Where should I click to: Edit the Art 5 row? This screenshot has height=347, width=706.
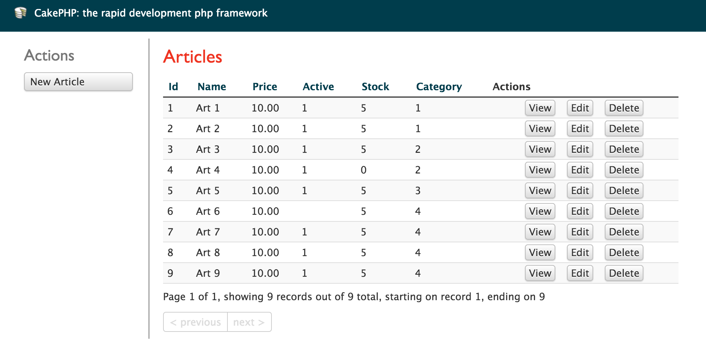tap(580, 191)
